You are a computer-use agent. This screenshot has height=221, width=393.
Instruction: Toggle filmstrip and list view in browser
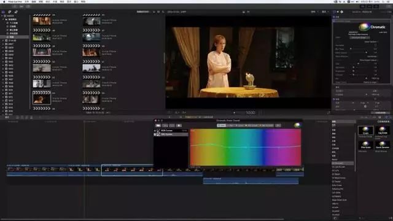[154, 12]
